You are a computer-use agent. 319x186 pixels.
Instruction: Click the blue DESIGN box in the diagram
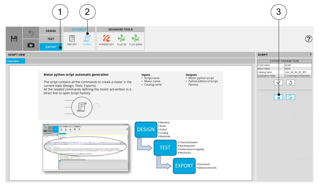click(x=146, y=129)
